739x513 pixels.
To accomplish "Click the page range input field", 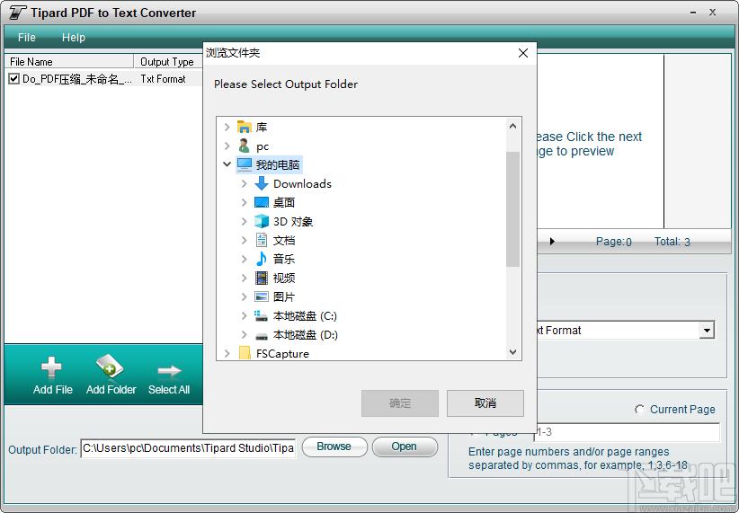I will (628, 432).
